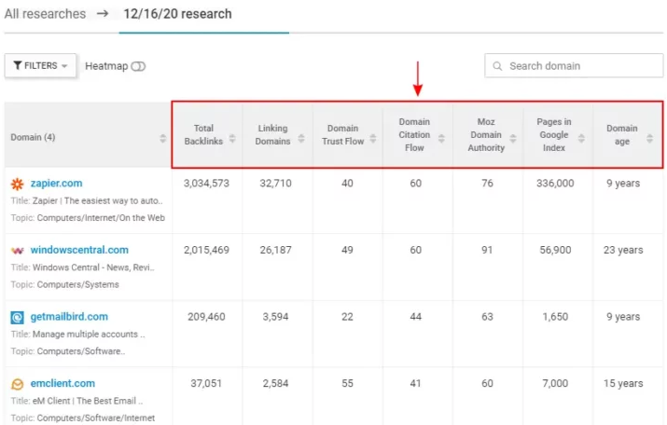Open the zapier.com domain link
Image resolution: width=667 pixels, height=425 pixels.
(56, 184)
